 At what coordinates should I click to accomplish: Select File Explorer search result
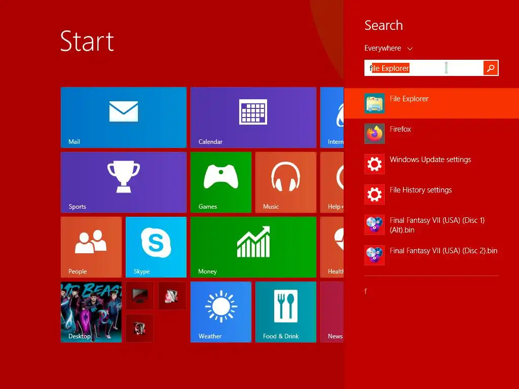[432, 103]
